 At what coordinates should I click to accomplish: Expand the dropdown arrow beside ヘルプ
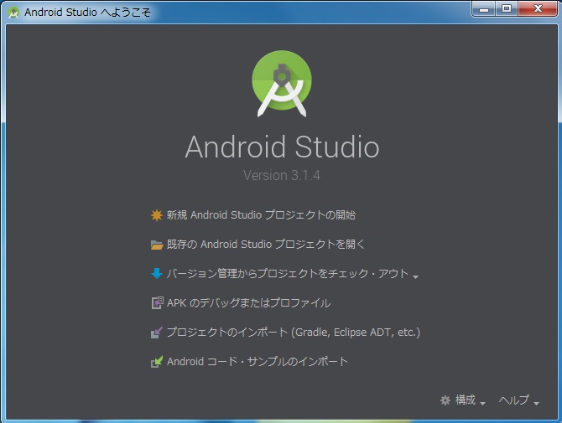536,403
